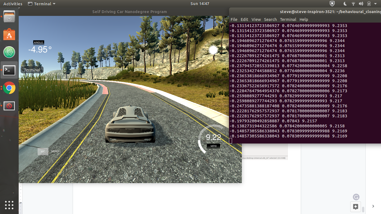
Task: Launch Ubuntu Software from the dock
Action: coord(9,35)
